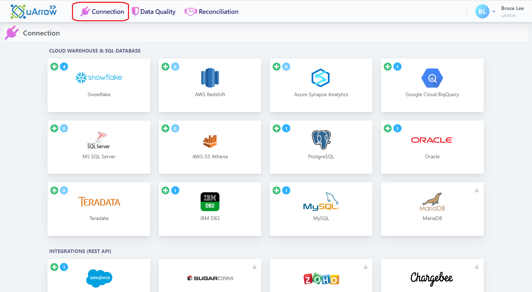Switch to the Data Quality tab

(154, 12)
